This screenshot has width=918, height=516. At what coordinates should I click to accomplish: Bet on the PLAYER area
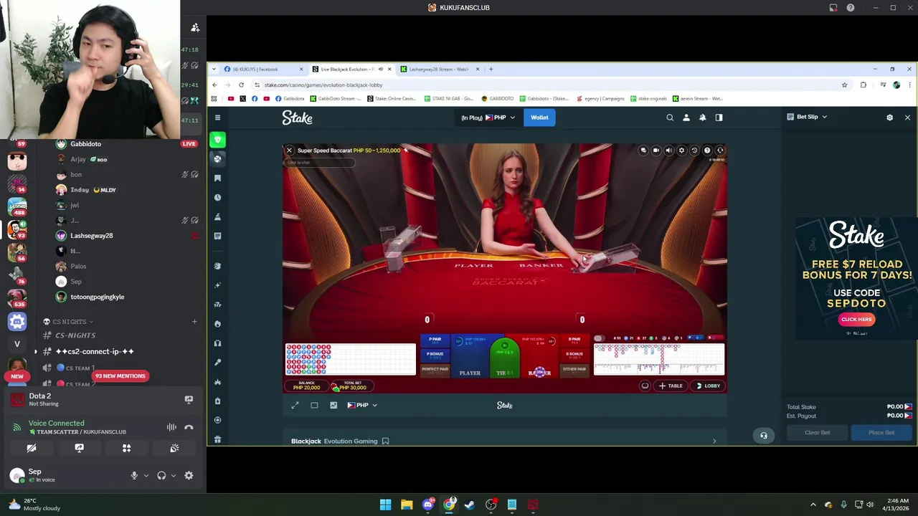(469, 356)
